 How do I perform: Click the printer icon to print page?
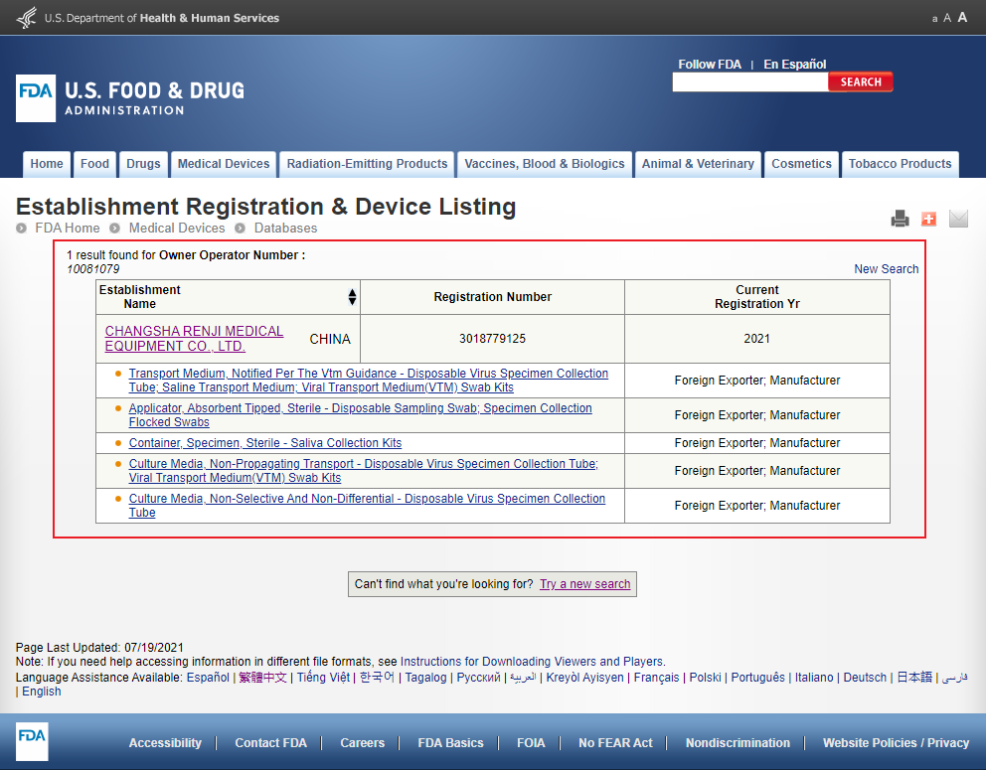pos(900,220)
